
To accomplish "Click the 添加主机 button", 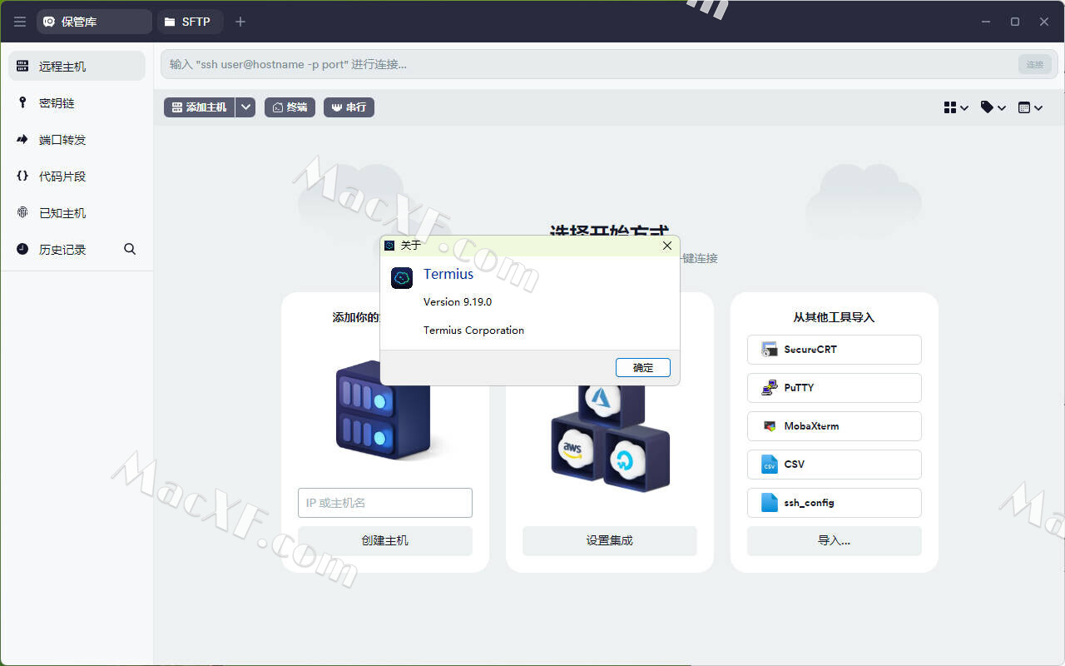I will click(199, 107).
